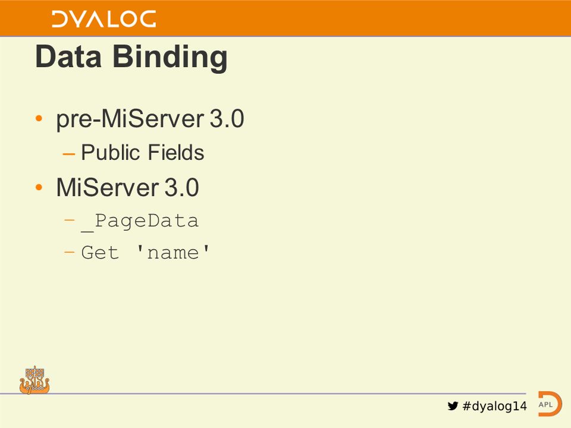The height and width of the screenshot is (428, 571).
Task: Click the MiServer 3.0 bullet text
Action: click(x=127, y=187)
